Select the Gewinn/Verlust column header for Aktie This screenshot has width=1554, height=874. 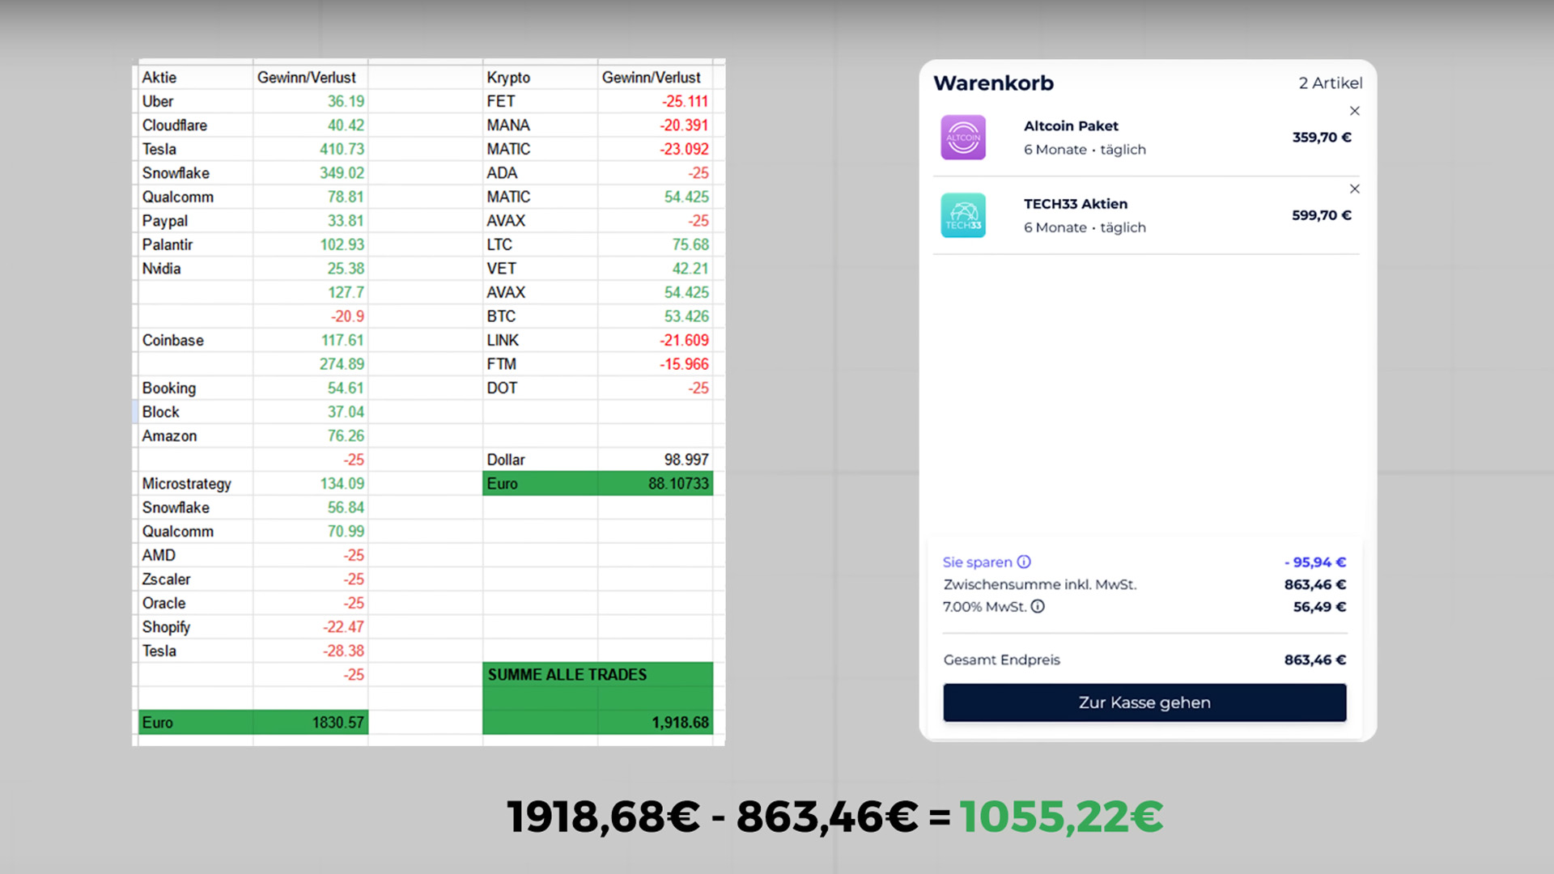pos(306,78)
